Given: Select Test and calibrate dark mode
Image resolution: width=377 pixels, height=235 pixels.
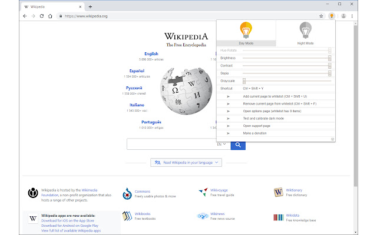Looking at the screenshot, I should 263,119.
